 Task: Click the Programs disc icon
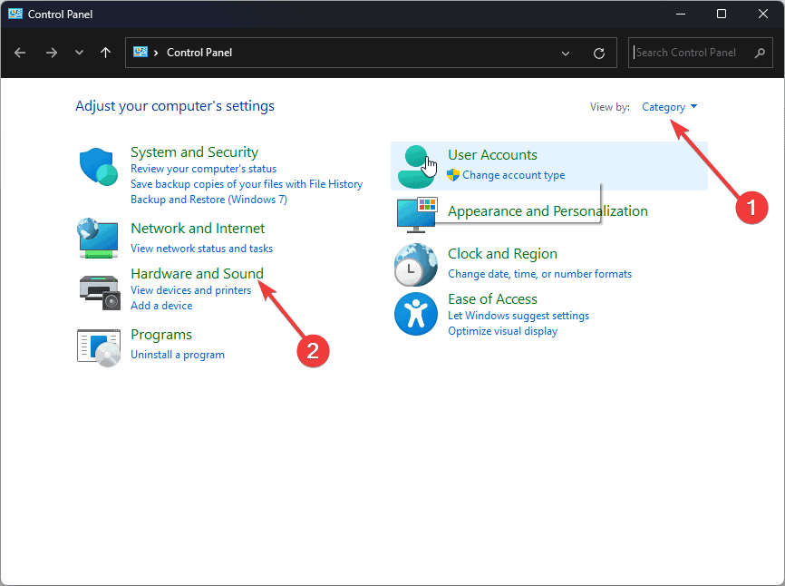click(99, 347)
